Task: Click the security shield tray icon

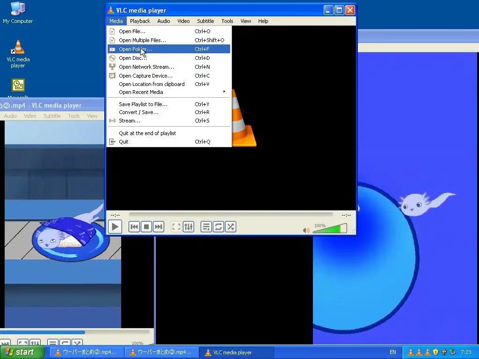Action: click(x=435, y=352)
